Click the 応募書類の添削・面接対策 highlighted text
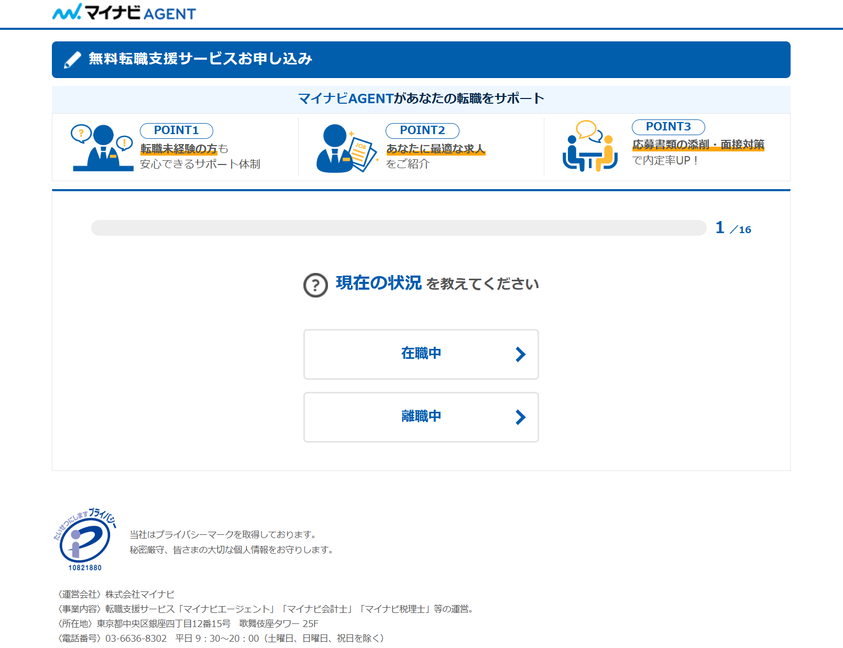Image resolution: width=843 pixels, height=648 pixels. 698,145
